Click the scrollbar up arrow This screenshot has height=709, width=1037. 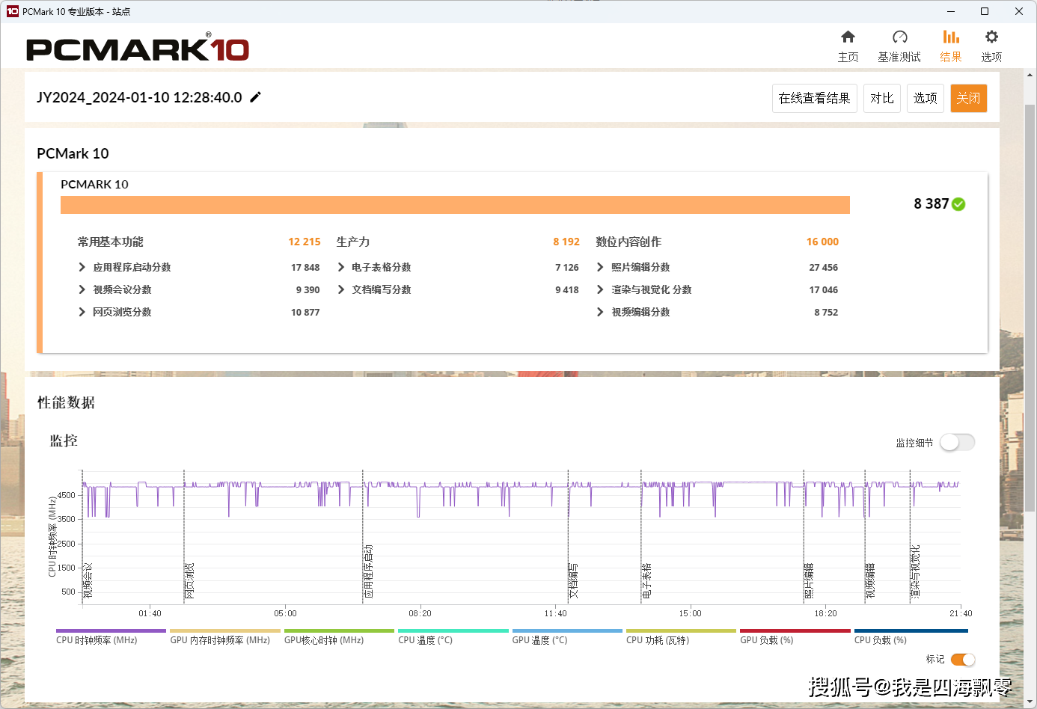(x=1030, y=75)
